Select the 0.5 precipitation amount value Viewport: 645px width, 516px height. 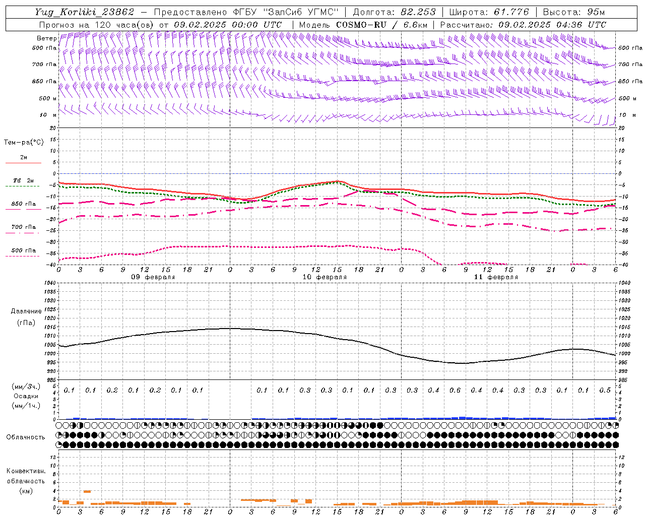point(605,390)
